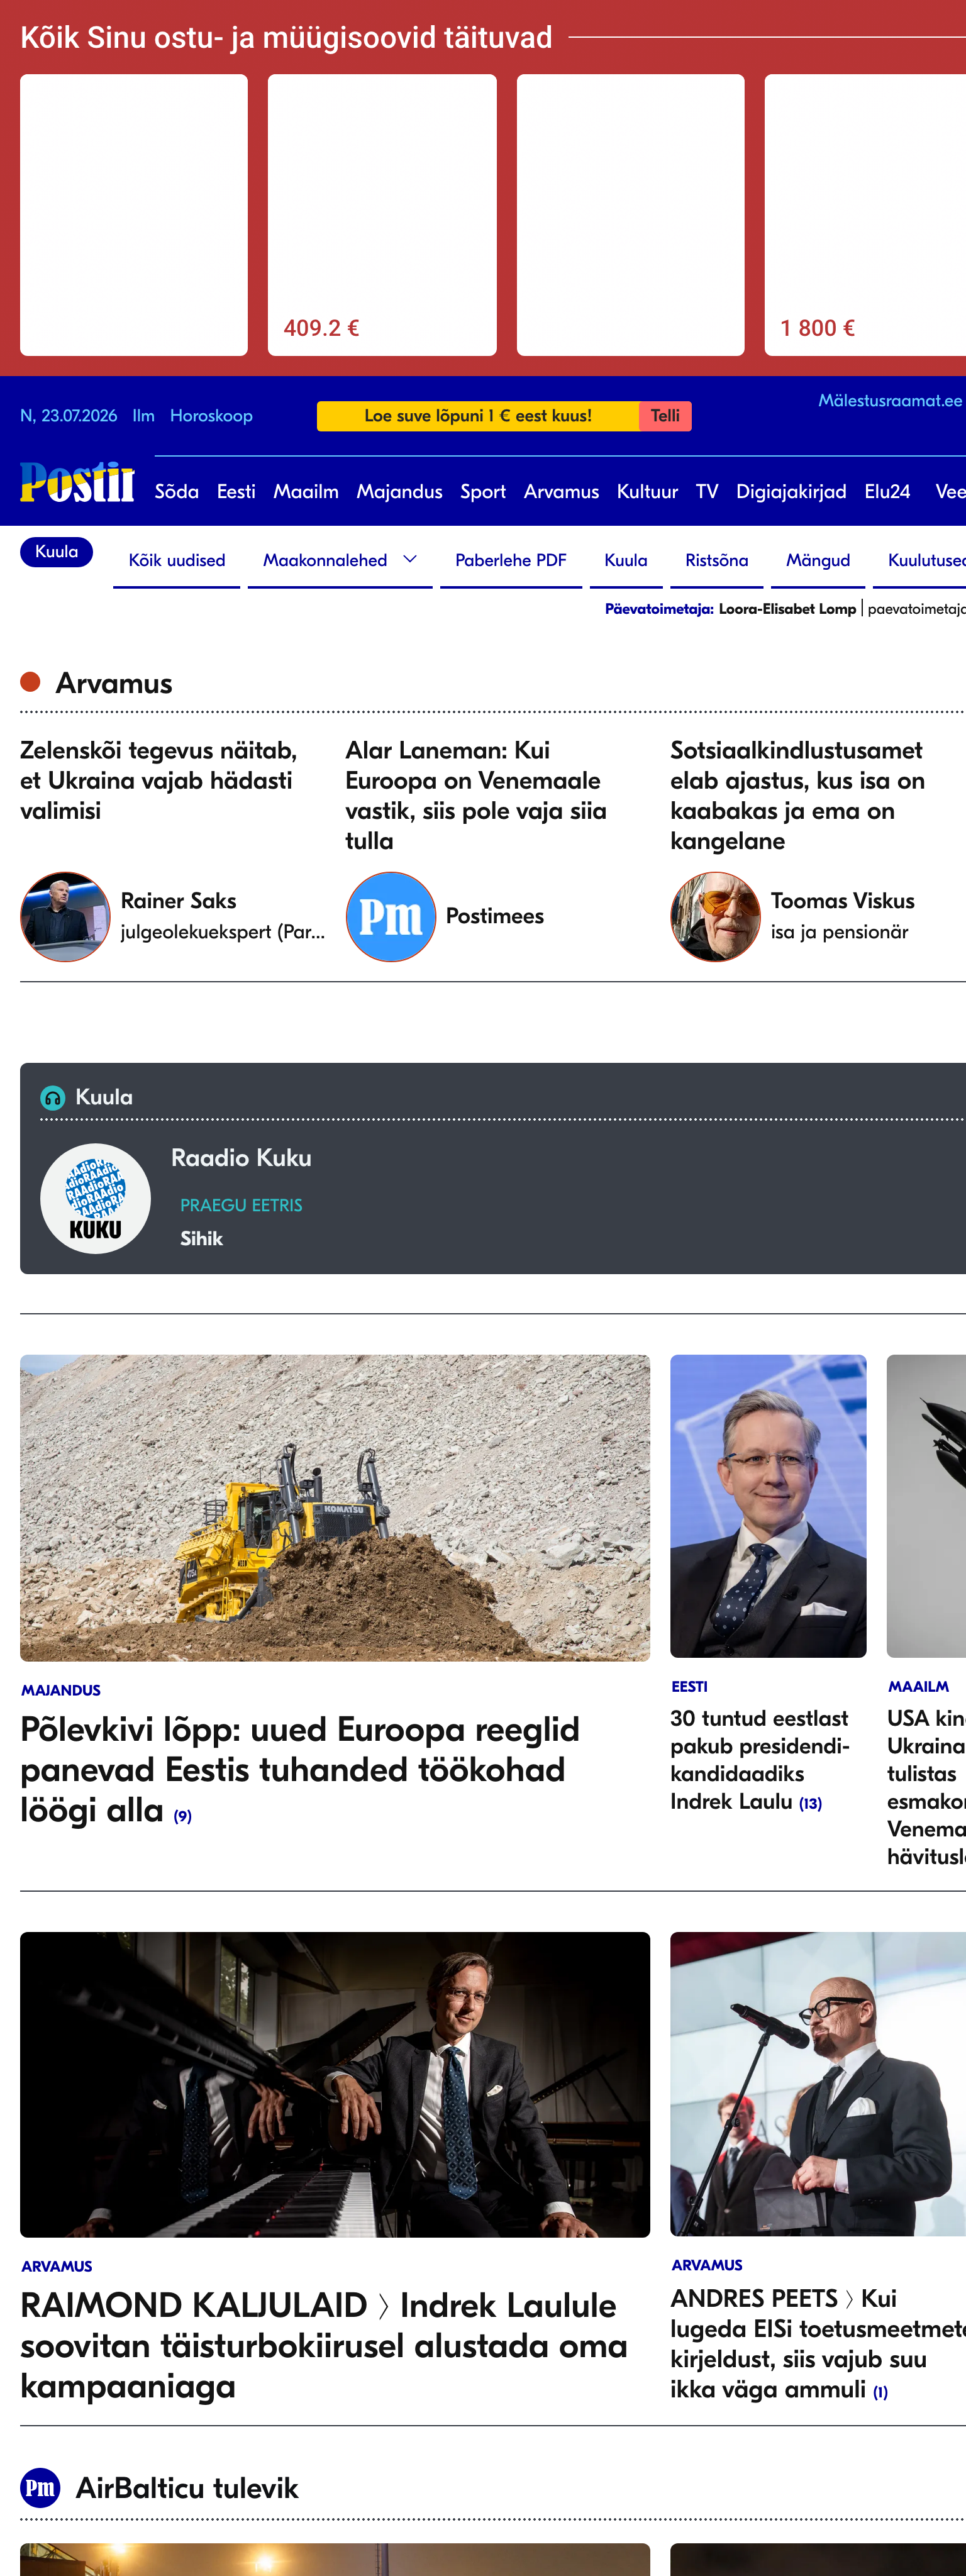Go to the Maailm section
Screen dimensions: 966x2576
[306, 491]
